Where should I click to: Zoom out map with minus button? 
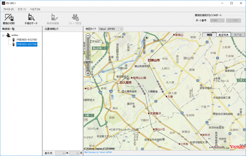click(x=88, y=36)
